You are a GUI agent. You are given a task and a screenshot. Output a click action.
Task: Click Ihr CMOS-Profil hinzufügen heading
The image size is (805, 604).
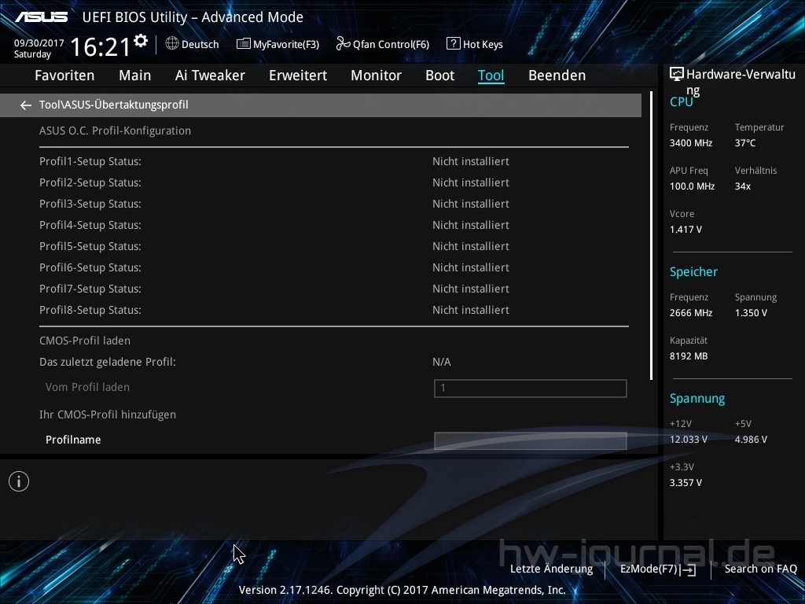pos(108,414)
